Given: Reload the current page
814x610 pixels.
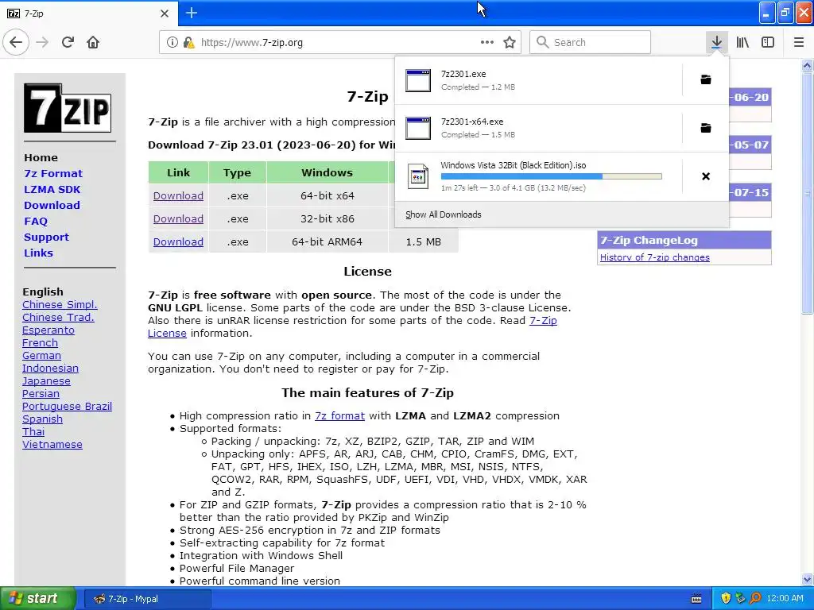Looking at the screenshot, I should (68, 42).
